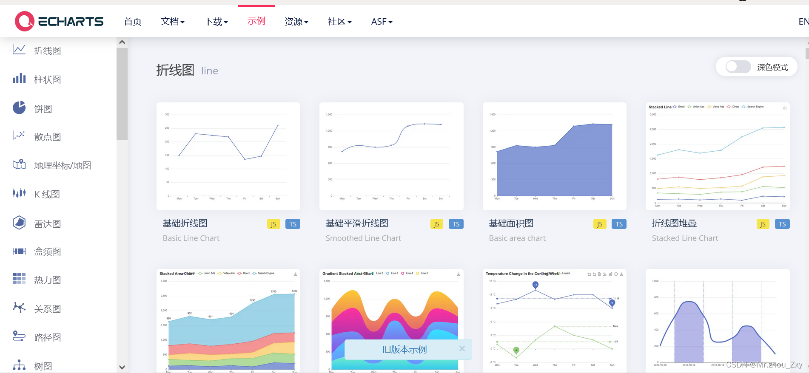
Task: Close the 旧版本示例 popup
Action: pos(462,349)
